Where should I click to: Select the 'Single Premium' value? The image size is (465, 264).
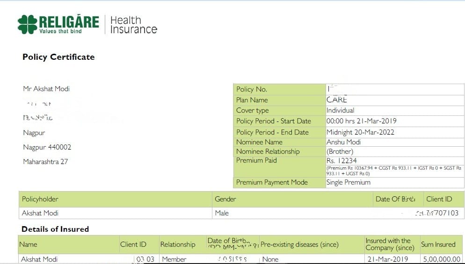(349, 183)
